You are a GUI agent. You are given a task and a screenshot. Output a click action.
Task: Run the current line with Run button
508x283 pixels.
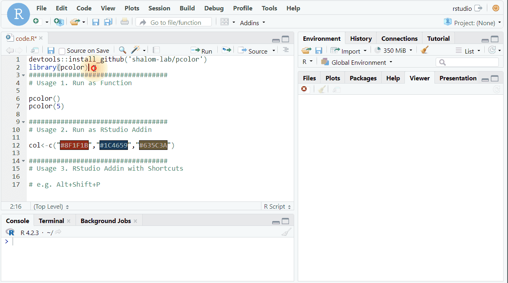point(201,51)
